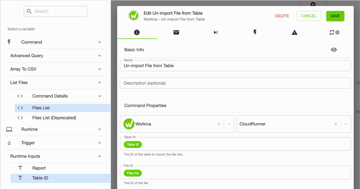The width and height of the screenshot is (360, 189).
Task: Click the Table ID input field
Action: pos(235,144)
